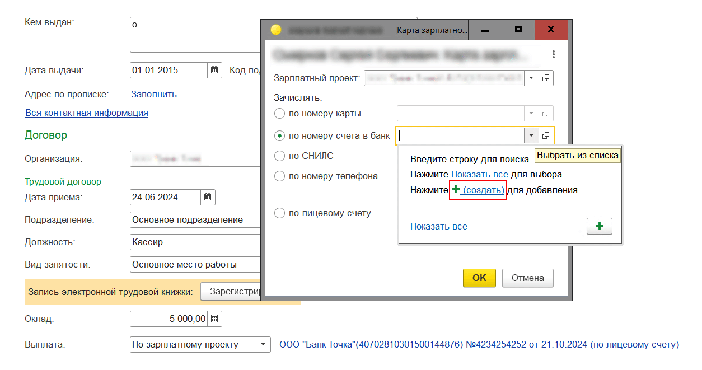Open calendar picker for Дата приема
The image size is (702, 370).
[208, 197]
